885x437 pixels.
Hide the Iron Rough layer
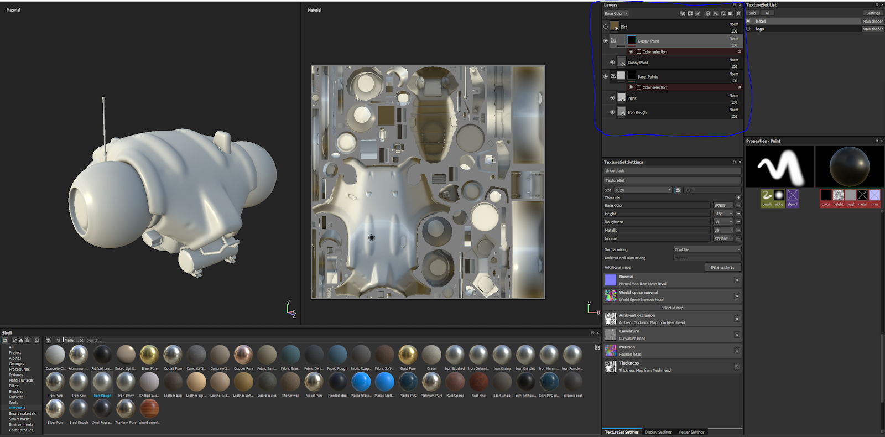(612, 112)
